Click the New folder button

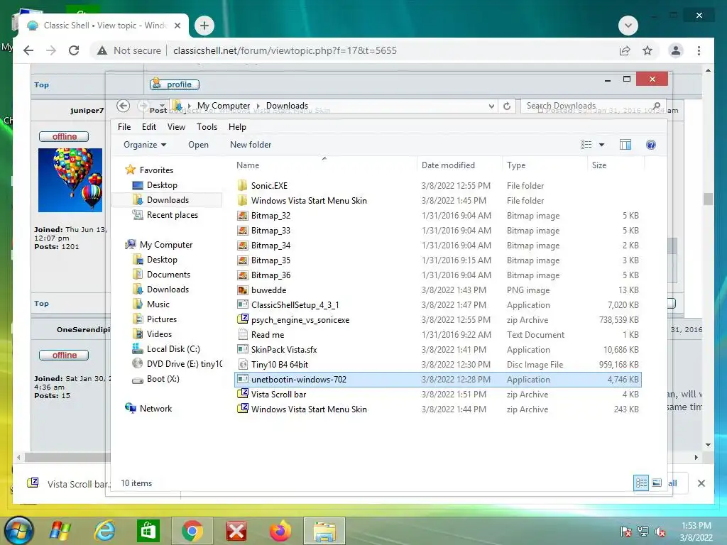251,145
